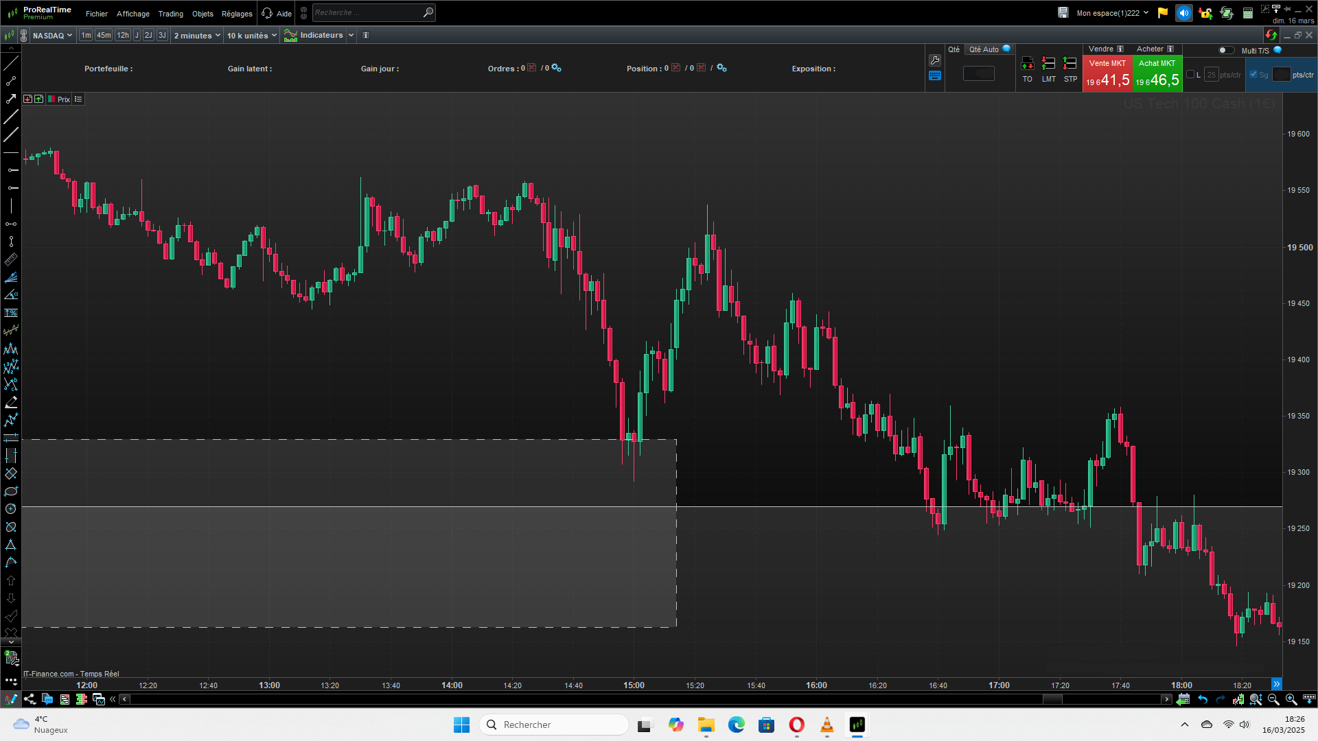Uncheck the Sg checkbox
1318x741 pixels.
tap(1253, 75)
